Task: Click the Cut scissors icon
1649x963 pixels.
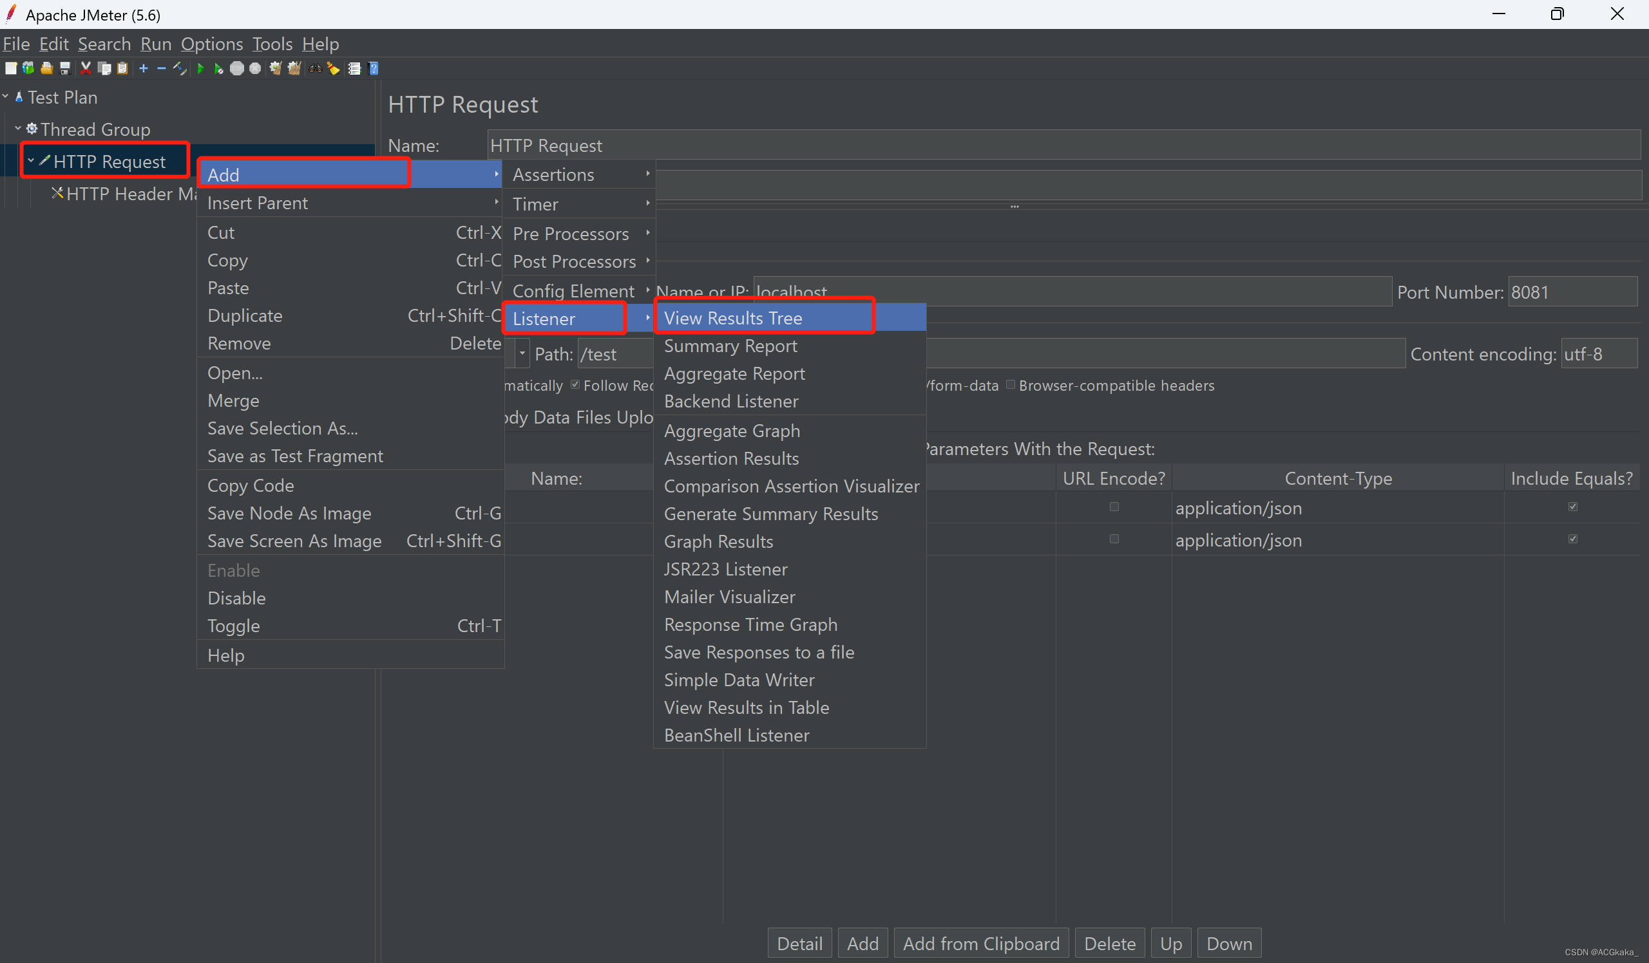Action: (86, 68)
